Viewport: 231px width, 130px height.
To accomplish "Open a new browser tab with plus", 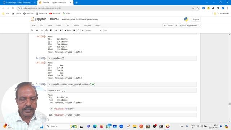I will pyautogui.click(x=77, y=3).
